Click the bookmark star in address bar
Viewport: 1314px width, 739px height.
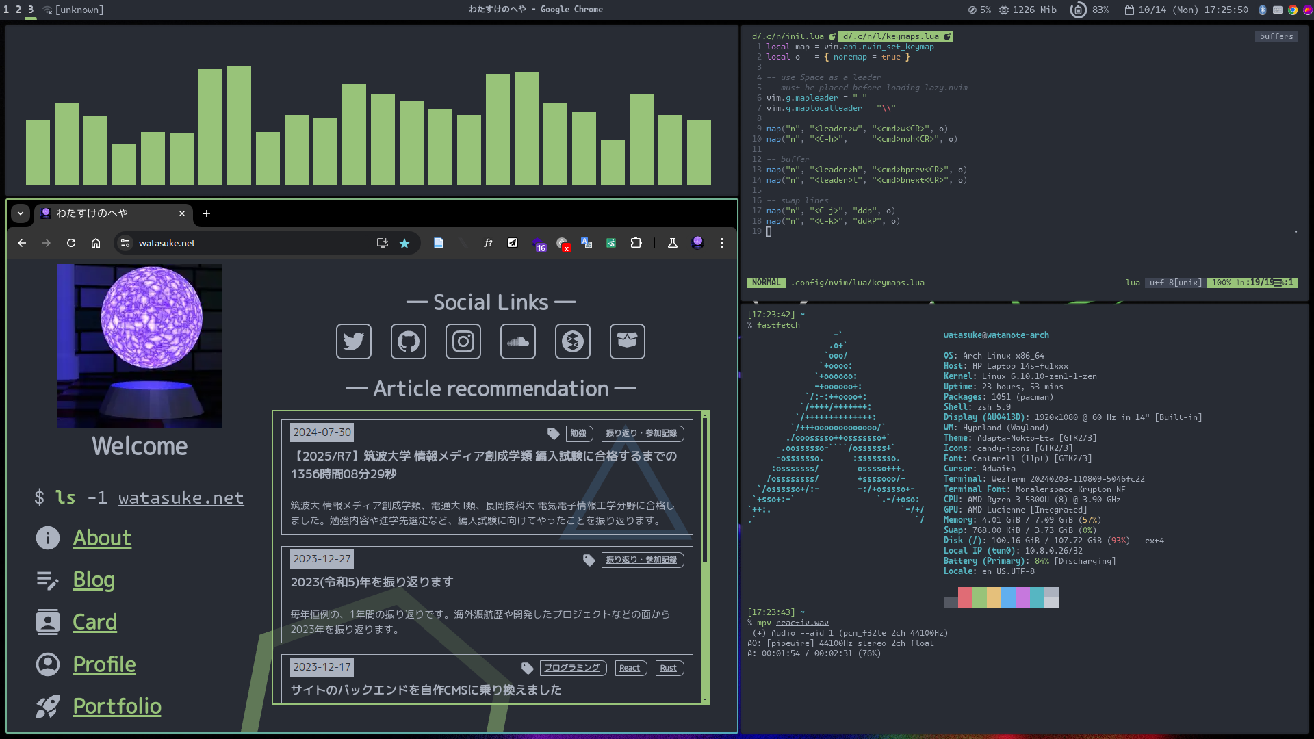tap(404, 243)
